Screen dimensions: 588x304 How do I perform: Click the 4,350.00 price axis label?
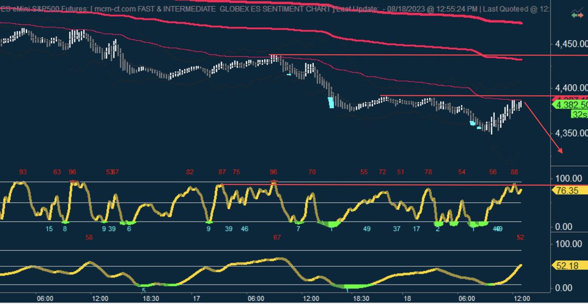tap(571, 133)
